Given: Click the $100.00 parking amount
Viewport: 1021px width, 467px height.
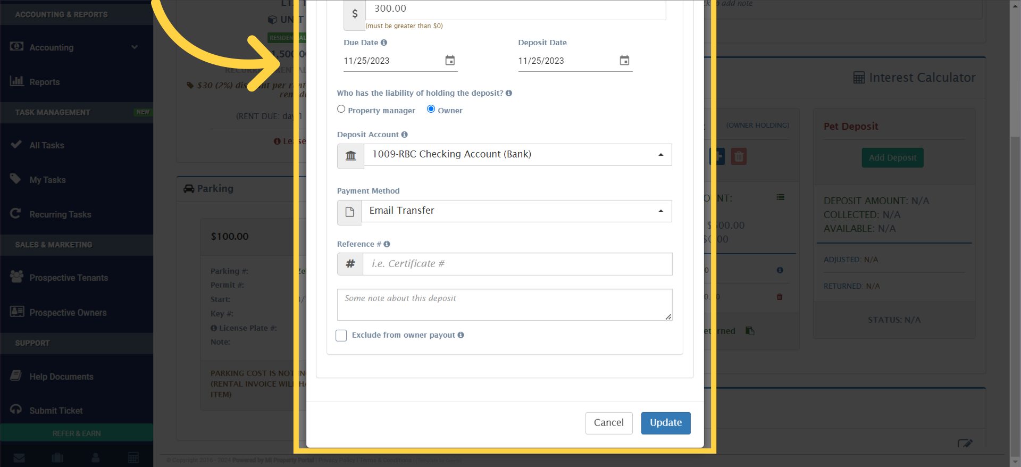Looking at the screenshot, I should pos(230,237).
